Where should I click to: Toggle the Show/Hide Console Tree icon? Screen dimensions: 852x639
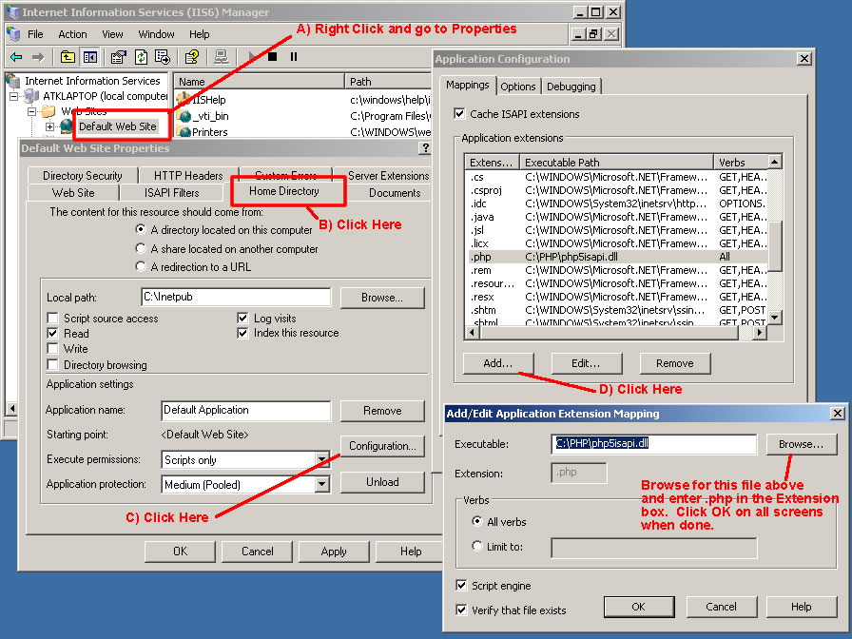[x=89, y=56]
